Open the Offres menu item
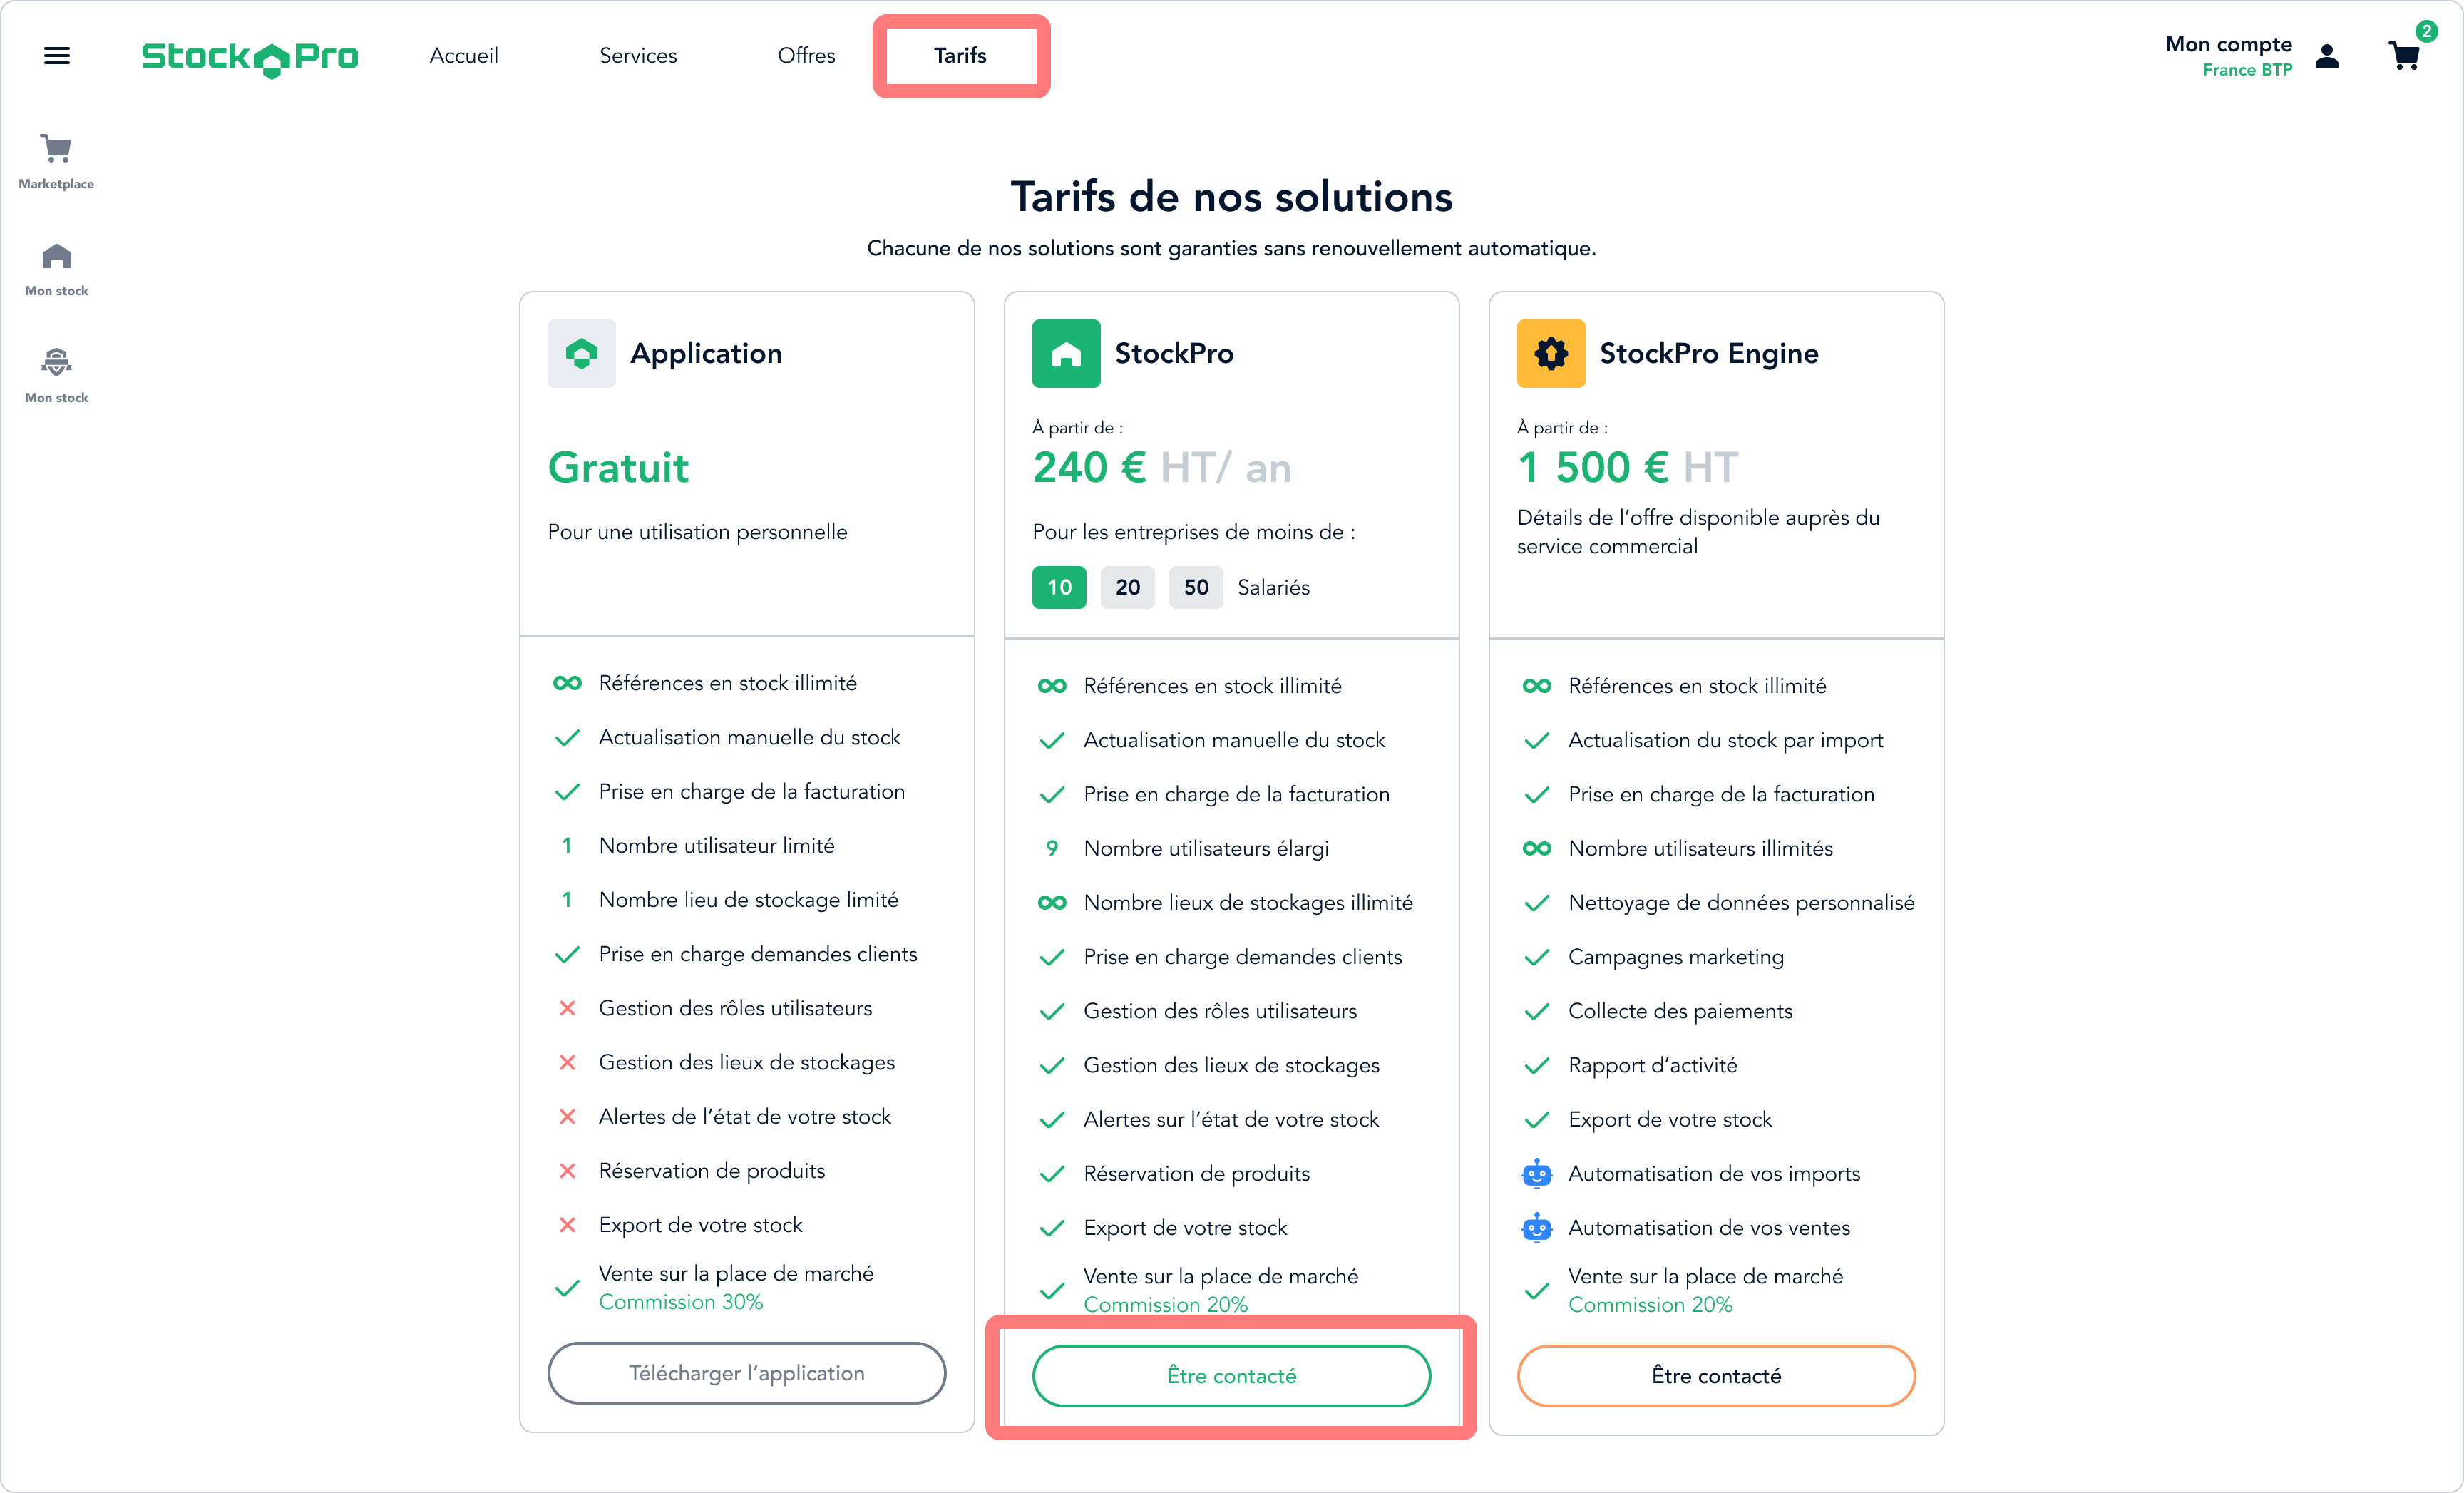This screenshot has width=2464, height=1493. (806, 56)
